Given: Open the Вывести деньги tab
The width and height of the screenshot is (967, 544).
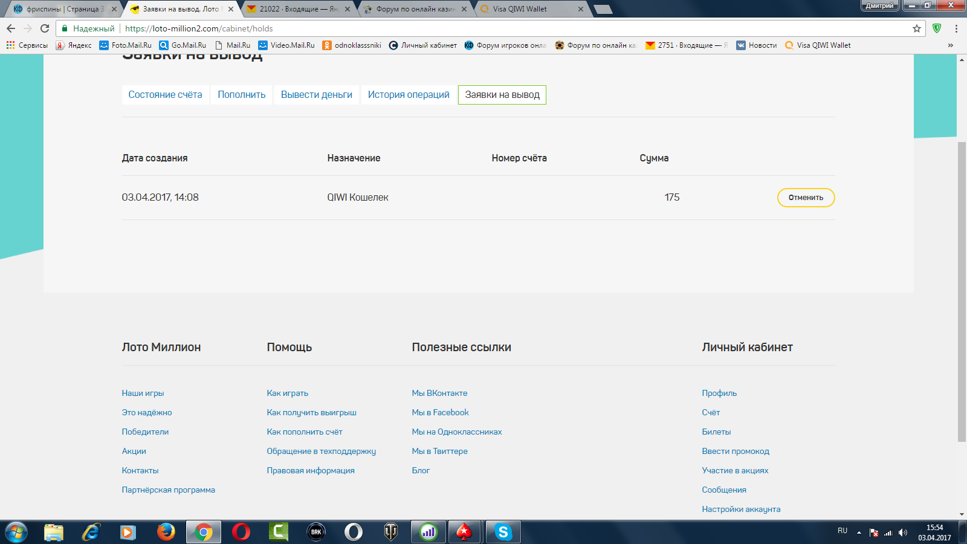Looking at the screenshot, I should [x=317, y=95].
